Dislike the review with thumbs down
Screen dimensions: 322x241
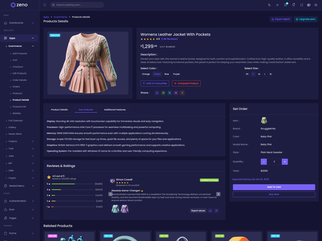click(x=216, y=210)
